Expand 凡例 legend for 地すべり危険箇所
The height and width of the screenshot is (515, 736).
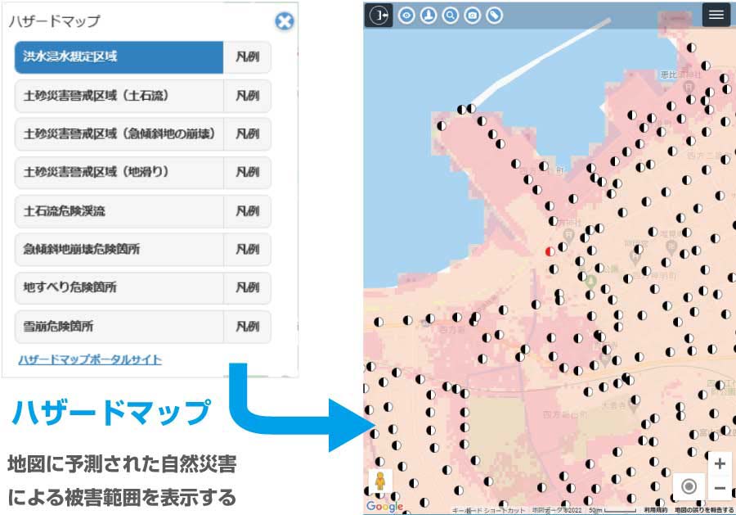(x=247, y=287)
